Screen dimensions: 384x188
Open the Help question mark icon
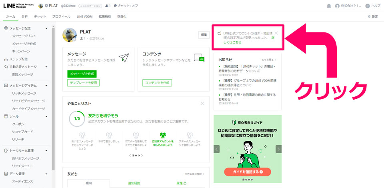pyautogui.click(x=367, y=6)
